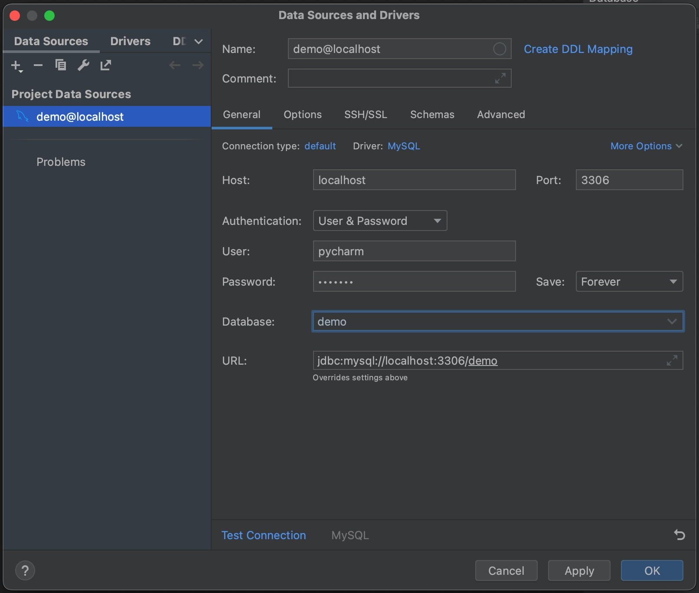Image resolution: width=699 pixels, height=593 pixels.
Task: Open the Problems section
Action: (61, 162)
